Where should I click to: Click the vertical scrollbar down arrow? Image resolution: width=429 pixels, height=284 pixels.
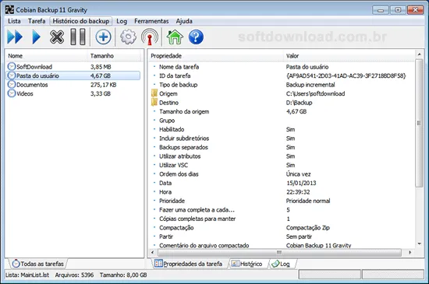[419, 244]
